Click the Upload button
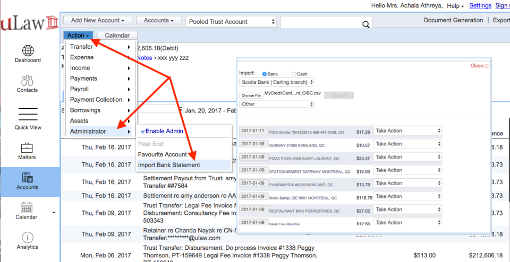 (339, 95)
